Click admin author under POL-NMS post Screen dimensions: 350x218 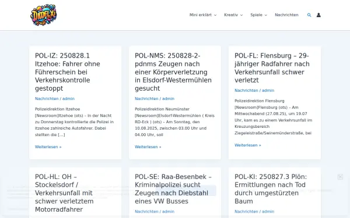[168, 99]
